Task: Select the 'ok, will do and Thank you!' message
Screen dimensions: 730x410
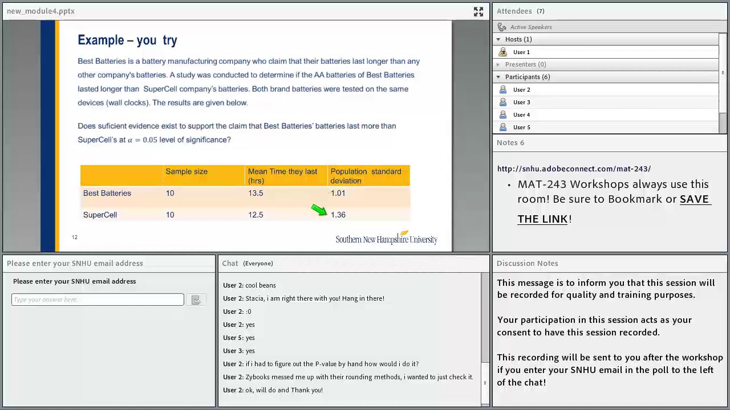Action: click(x=273, y=390)
